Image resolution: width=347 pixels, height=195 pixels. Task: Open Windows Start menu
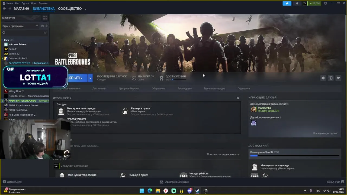(142, 191)
